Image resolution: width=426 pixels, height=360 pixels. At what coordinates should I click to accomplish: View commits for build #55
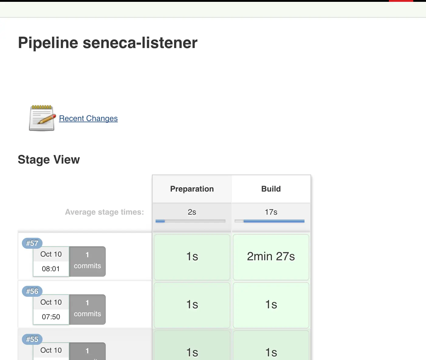point(87,351)
